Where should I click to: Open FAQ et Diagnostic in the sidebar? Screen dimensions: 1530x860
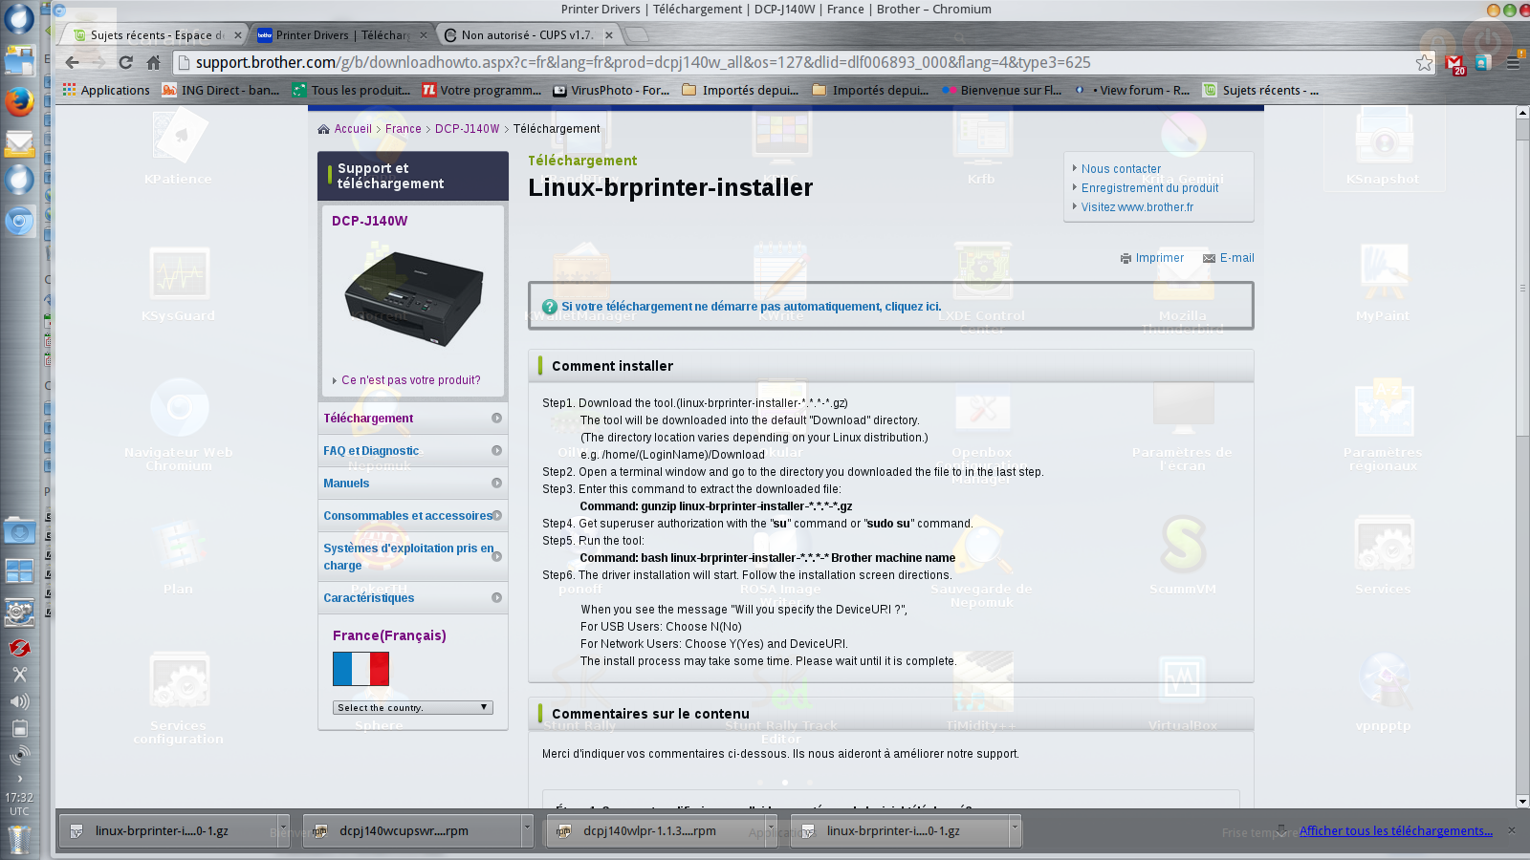[x=412, y=451]
